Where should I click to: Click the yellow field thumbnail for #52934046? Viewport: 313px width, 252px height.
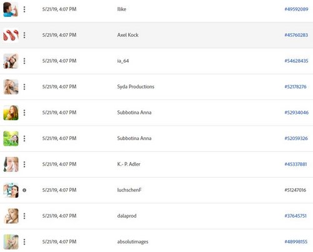tap(11, 113)
